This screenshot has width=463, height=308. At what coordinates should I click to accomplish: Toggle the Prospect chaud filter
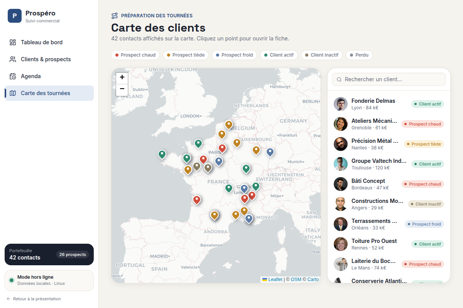pos(135,55)
